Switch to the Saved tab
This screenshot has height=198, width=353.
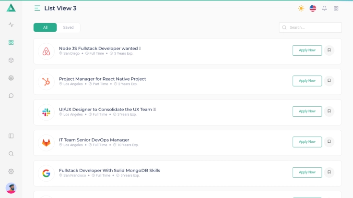69,27
